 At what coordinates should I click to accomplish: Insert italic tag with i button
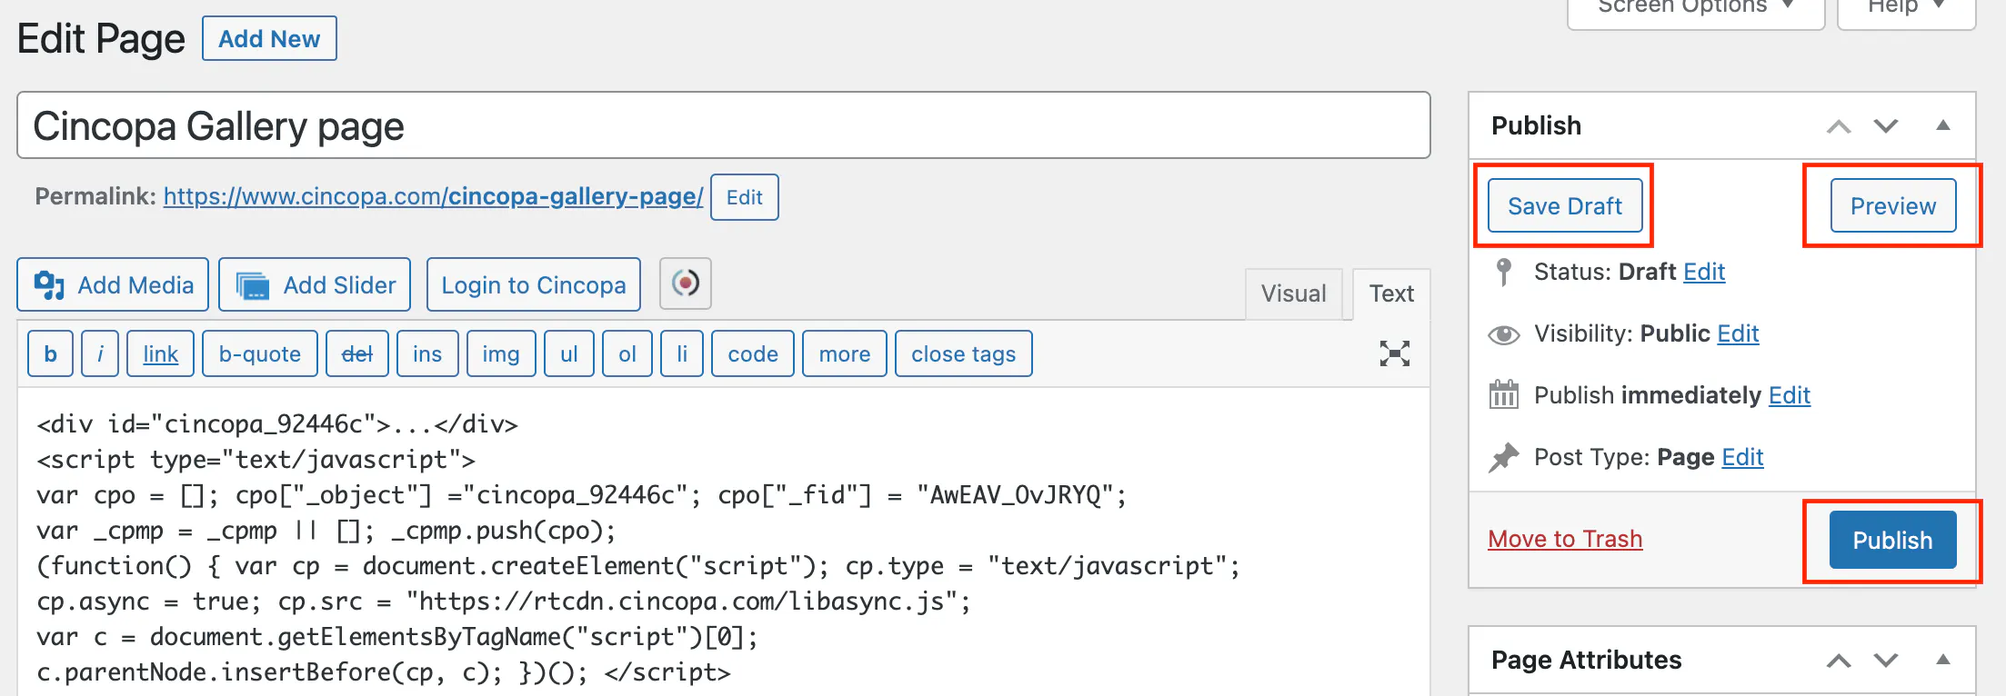100,353
